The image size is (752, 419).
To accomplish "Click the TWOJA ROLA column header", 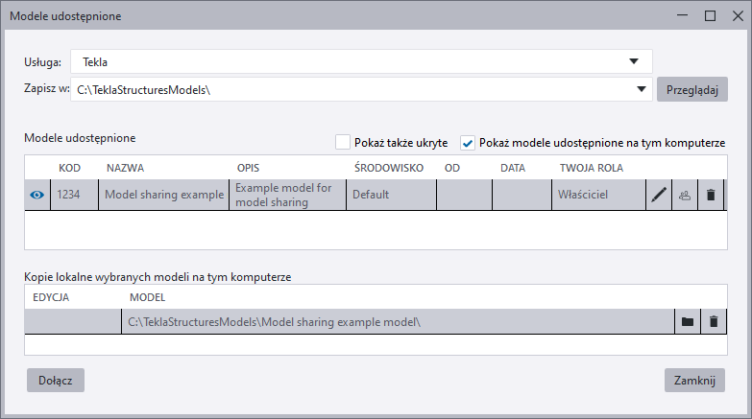I will pyautogui.click(x=592, y=168).
